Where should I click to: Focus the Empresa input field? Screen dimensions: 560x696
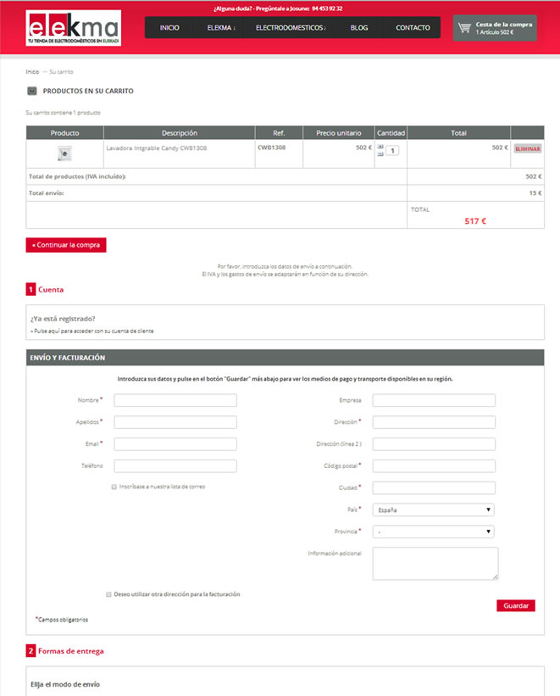tap(434, 400)
